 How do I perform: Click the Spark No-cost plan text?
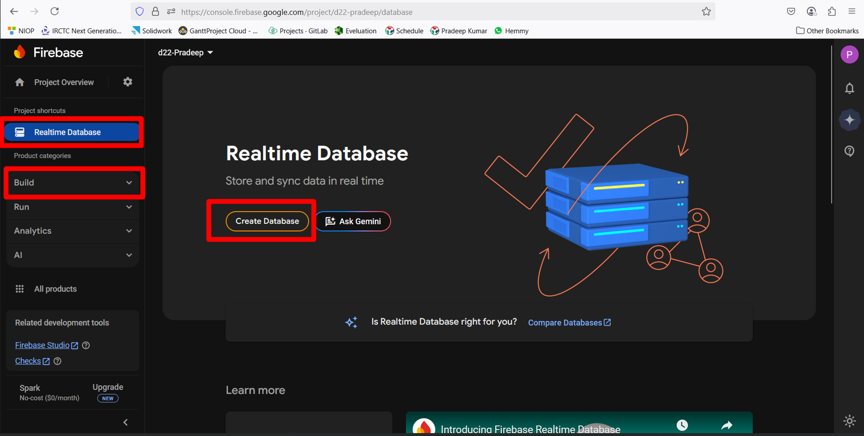pyautogui.click(x=49, y=393)
